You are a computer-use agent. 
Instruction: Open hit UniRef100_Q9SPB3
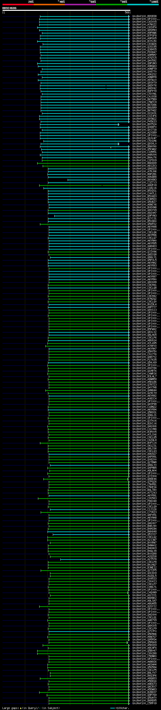pos(144,30)
